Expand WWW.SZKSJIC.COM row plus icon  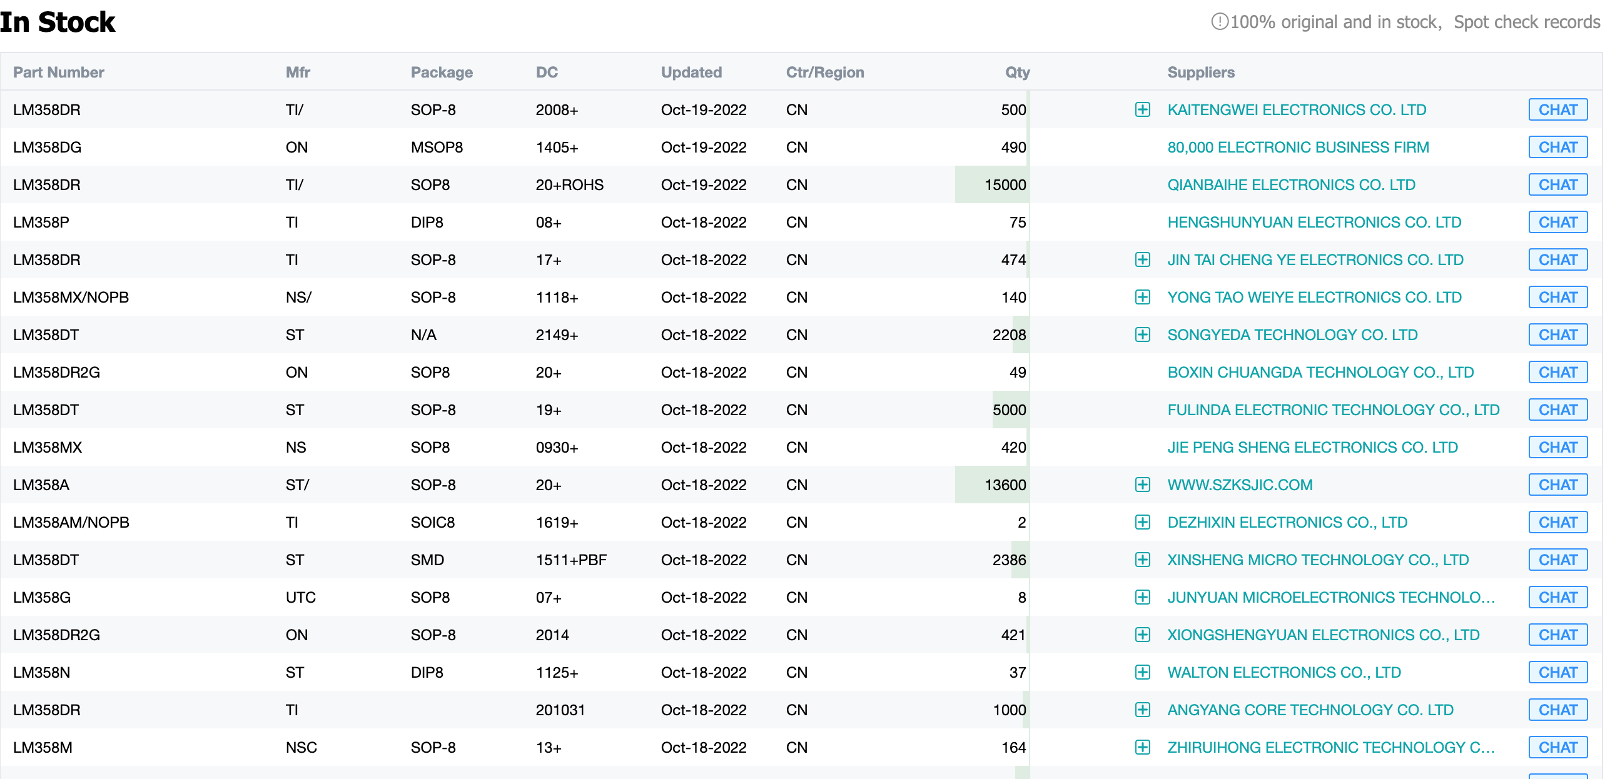point(1142,485)
